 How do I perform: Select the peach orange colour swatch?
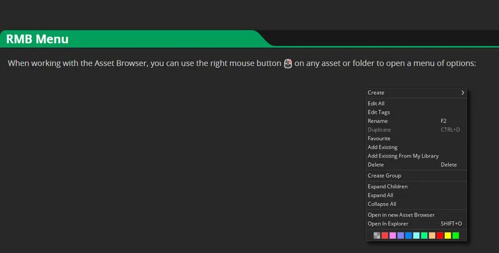432,236
